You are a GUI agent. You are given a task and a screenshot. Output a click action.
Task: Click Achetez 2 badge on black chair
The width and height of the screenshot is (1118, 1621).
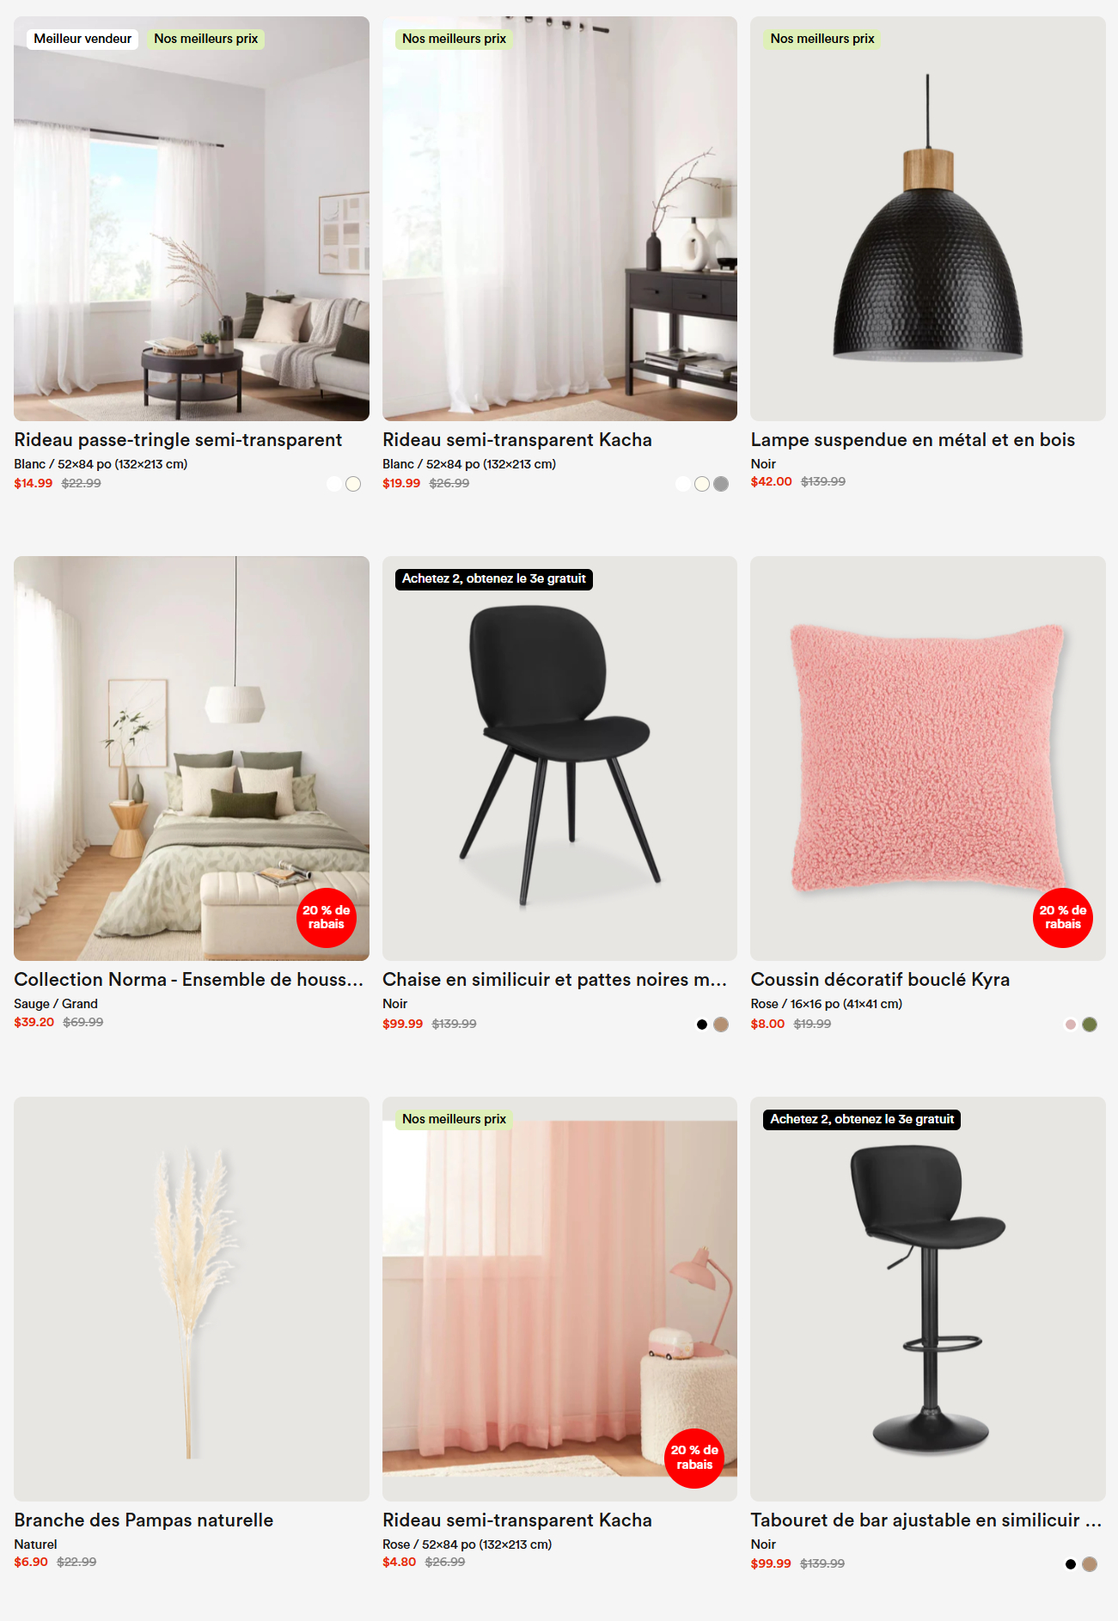click(494, 579)
